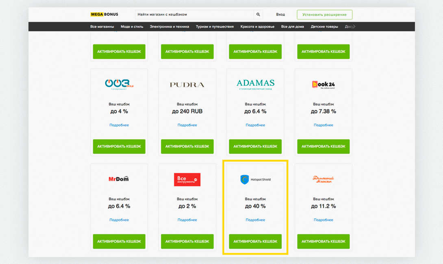Viewport: 443px width, 264px height.
Task: Activate cashback for ADAMAS store
Action: click(255, 146)
